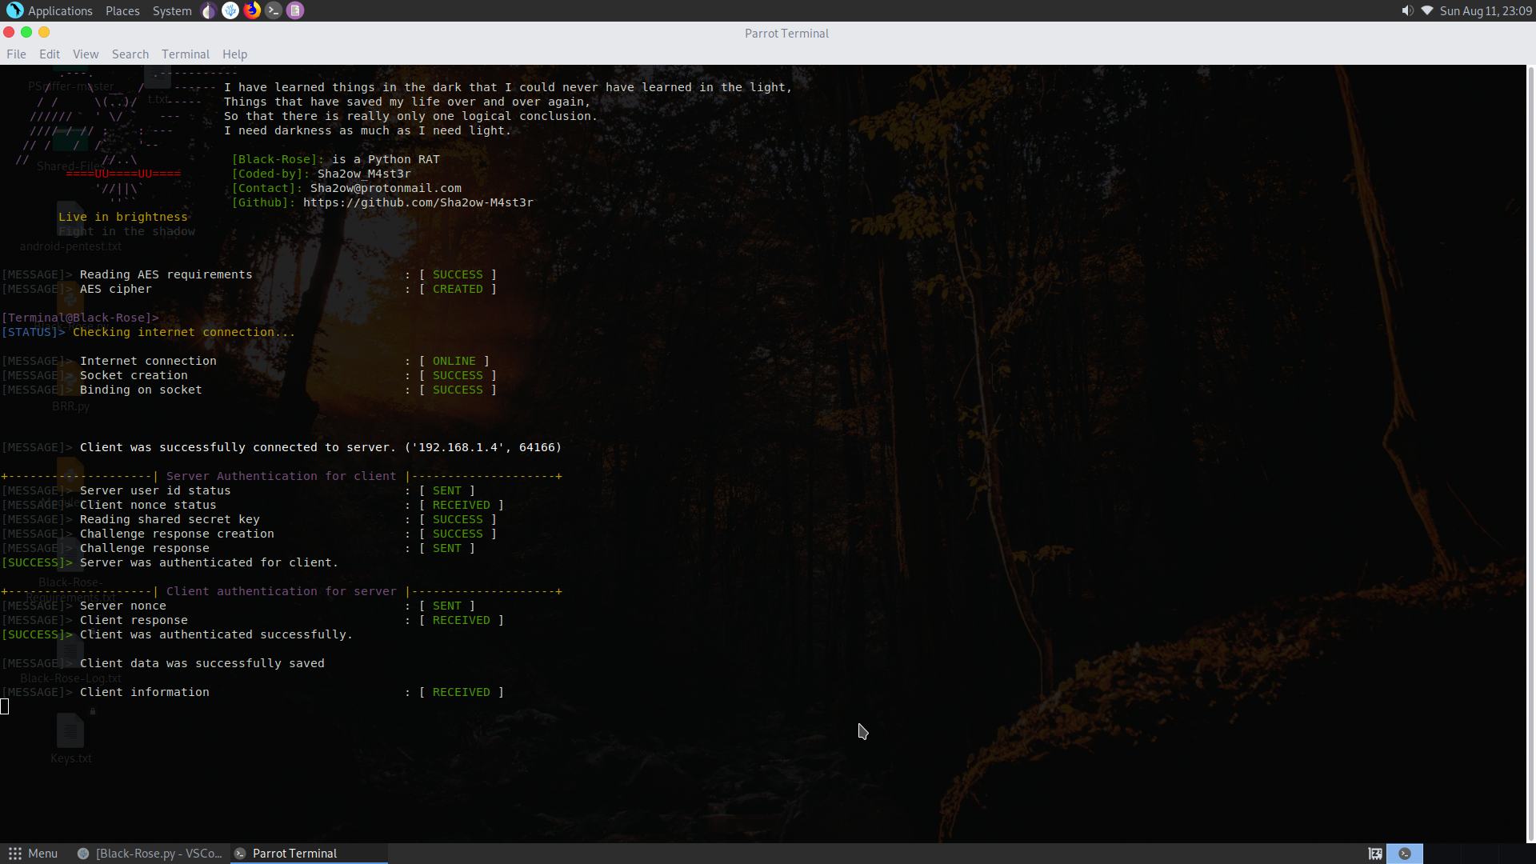Mute the system volume in the tray
The image size is (1536, 864).
coord(1406,10)
